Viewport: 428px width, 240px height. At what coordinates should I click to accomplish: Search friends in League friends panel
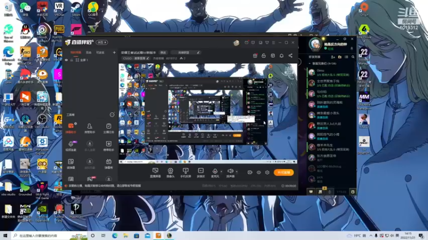click(x=353, y=57)
